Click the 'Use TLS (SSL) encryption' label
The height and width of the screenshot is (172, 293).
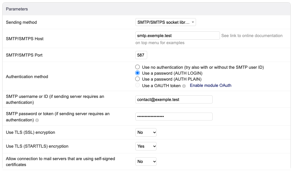[30, 132]
